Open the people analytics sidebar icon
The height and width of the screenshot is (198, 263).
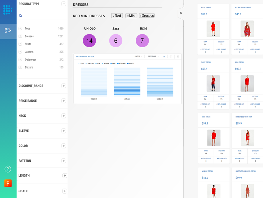pos(8,30)
